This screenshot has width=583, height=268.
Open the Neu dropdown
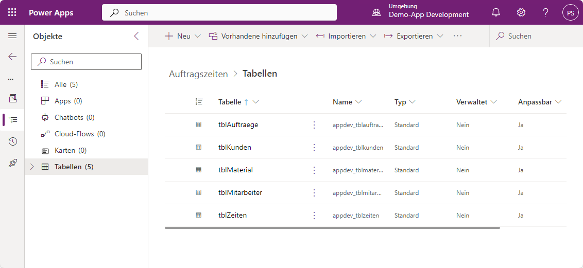pos(178,36)
